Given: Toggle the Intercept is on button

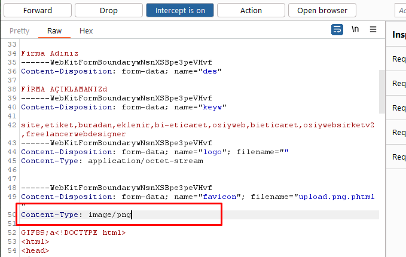Looking at the screenshot, I should pos(180,10).
